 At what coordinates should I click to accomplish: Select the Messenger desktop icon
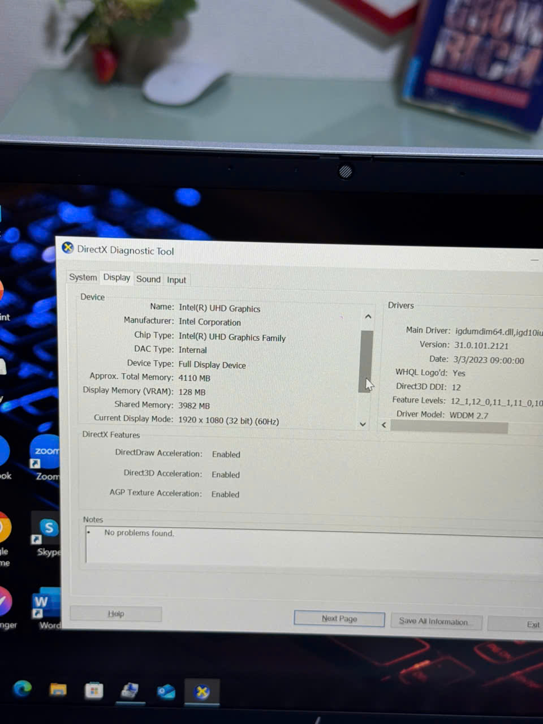[x=6, y=607]
